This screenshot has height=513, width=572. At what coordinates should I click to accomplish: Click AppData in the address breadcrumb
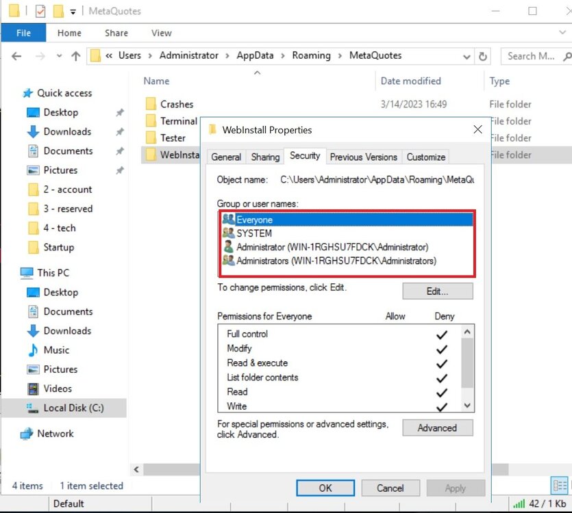point(255,55)
